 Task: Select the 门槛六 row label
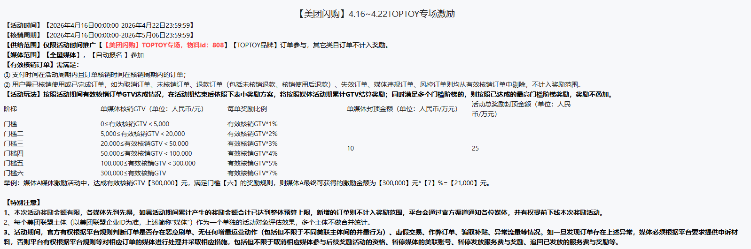pos(14,173)
